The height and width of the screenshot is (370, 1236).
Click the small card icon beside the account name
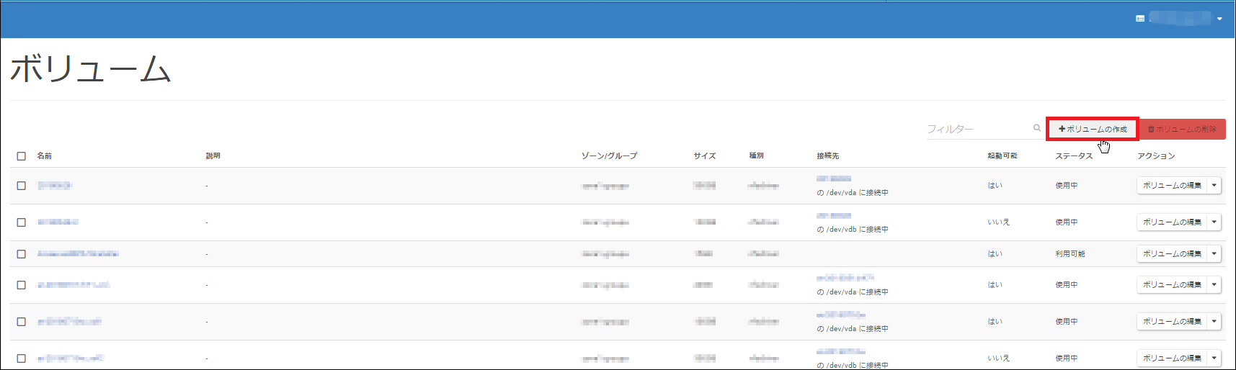1140,19
